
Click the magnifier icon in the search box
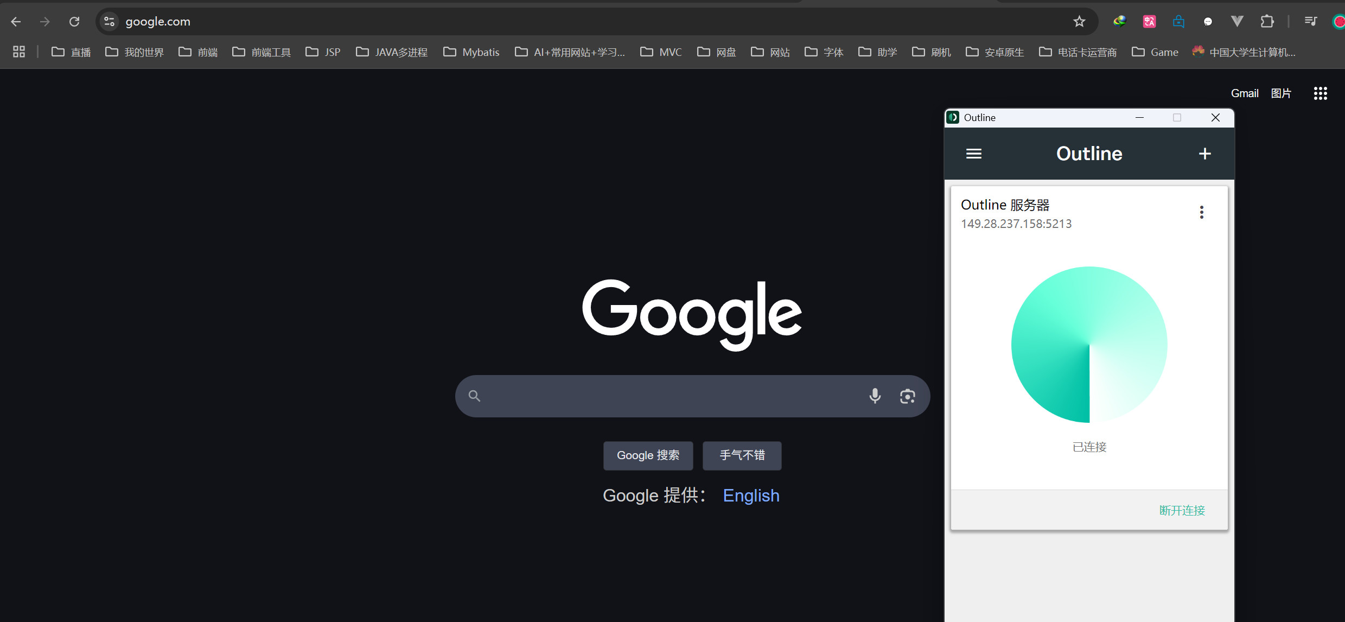(474, 396)
